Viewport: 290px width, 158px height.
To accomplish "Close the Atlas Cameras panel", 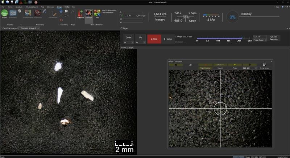I will tap(271, 61).
